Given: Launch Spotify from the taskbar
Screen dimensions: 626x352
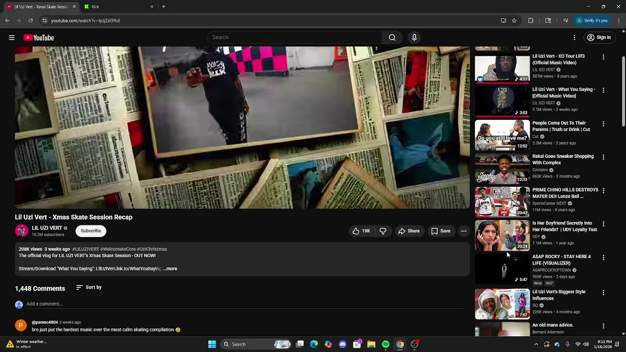Looking at the screenshot, I should tap(385, 344).
